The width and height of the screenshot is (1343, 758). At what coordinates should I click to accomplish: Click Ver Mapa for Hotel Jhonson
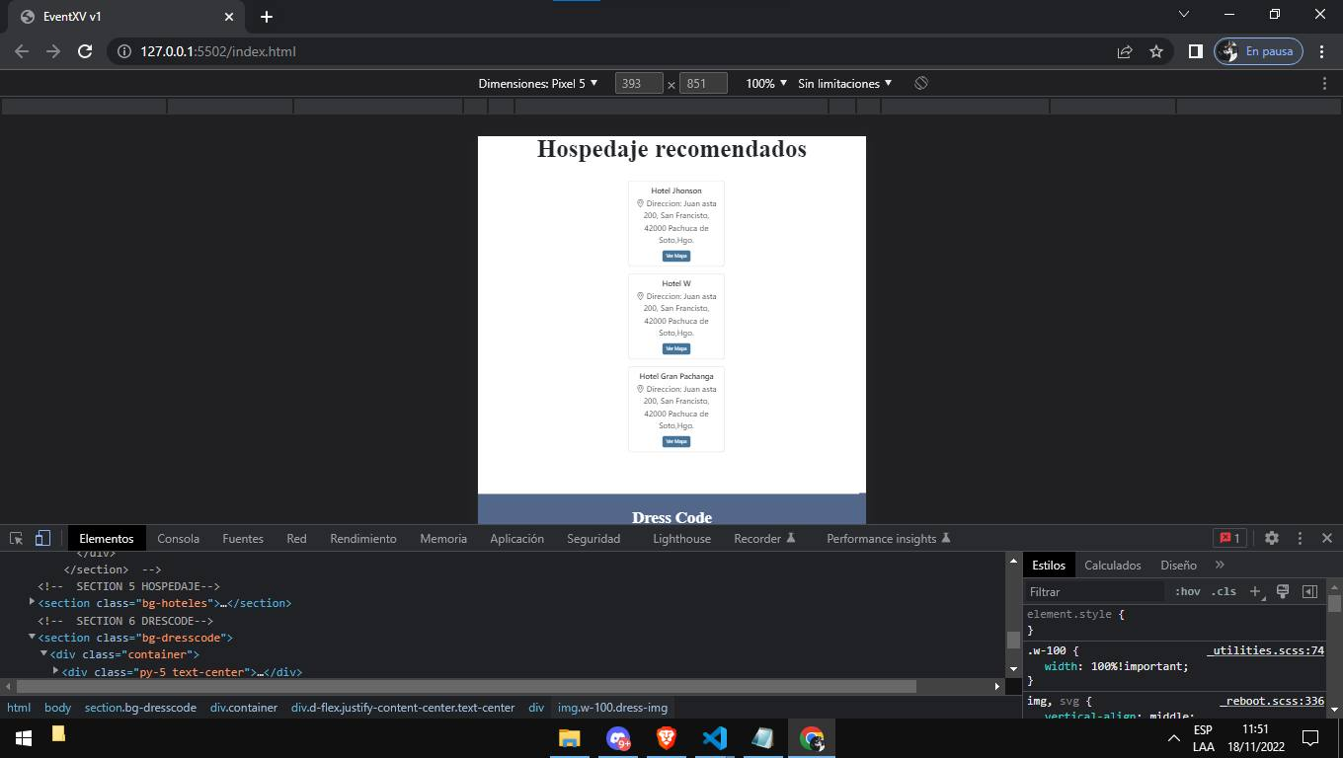[676, 256]
